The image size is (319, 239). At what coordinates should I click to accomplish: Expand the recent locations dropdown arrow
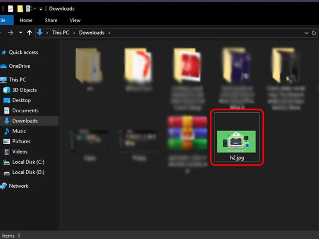[x=21, y=33]
